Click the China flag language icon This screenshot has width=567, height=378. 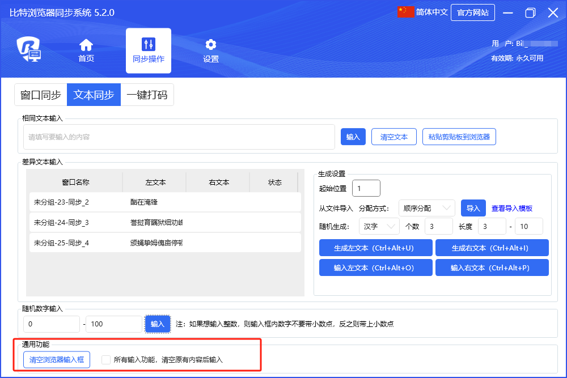coord(406,12)
